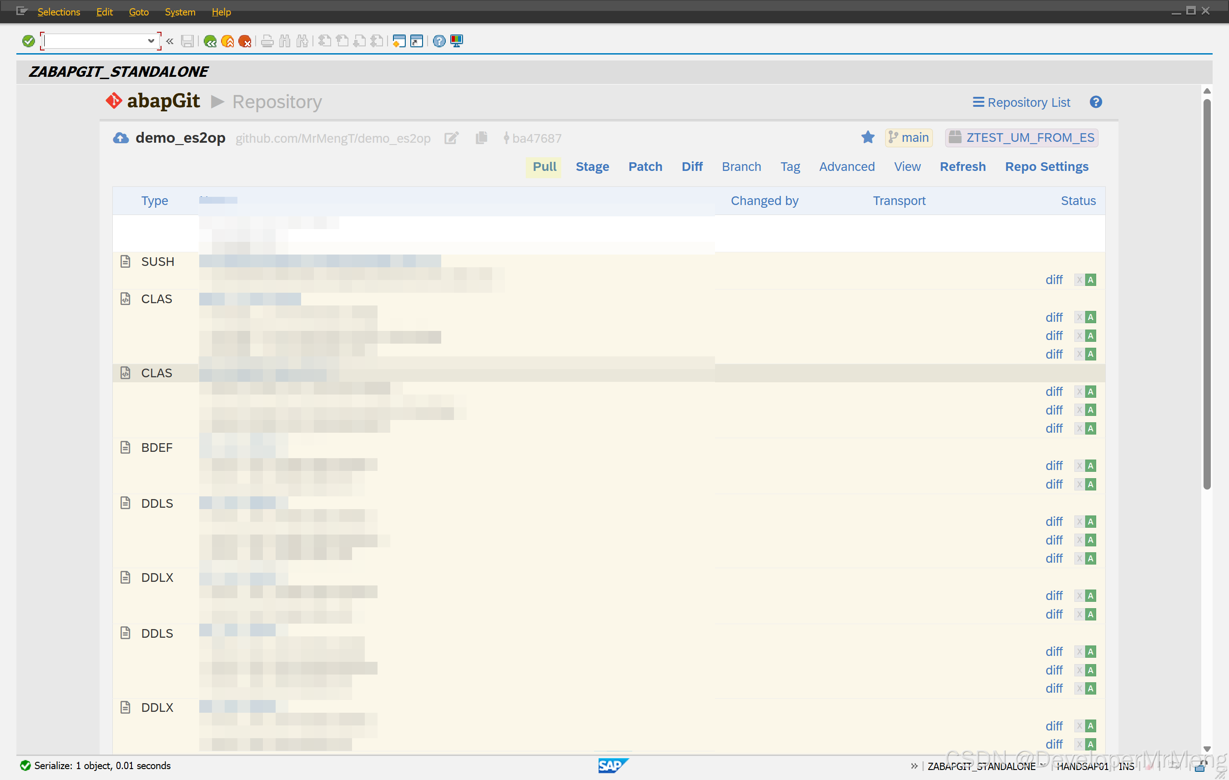
Task: Open the Goto menu
Action: tap(138, 12)
